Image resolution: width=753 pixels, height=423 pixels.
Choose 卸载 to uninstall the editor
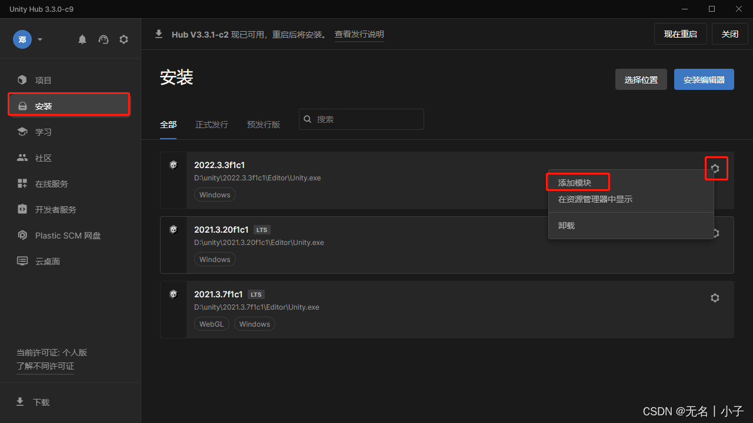[566, 225]
